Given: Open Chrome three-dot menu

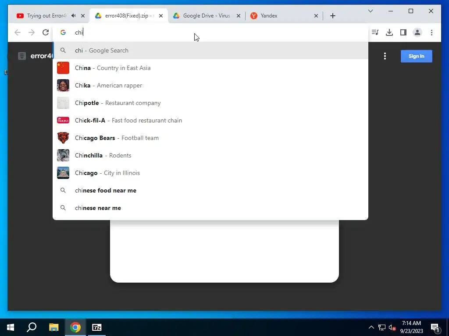Looking at the screenshot, I should (x=431, y=32).
